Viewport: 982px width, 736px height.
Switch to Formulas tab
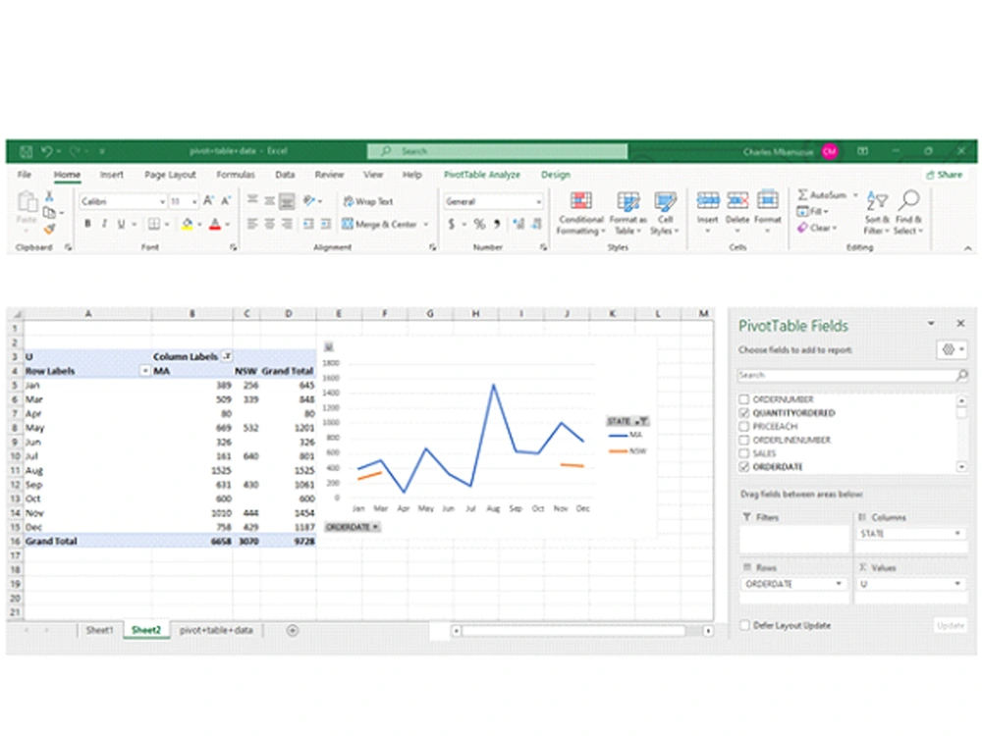[x=236, y=175]
